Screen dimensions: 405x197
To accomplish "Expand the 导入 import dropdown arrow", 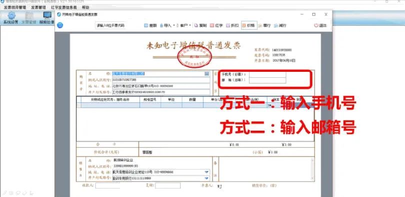I will (174, 25).
